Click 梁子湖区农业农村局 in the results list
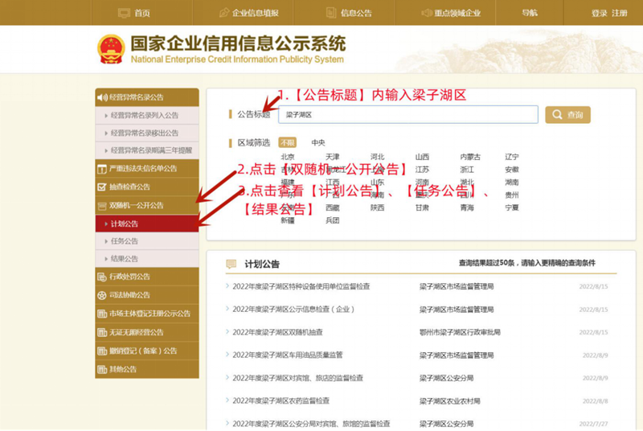Viewport: 643px width, 431px height. [x=449, y=400]
